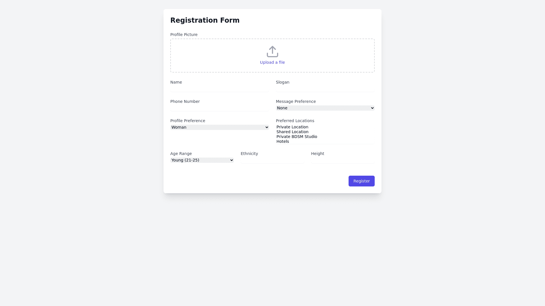Viewport: 545px width, 306px height.
Task: Focus the Height input field
Action: coord(343,160)
